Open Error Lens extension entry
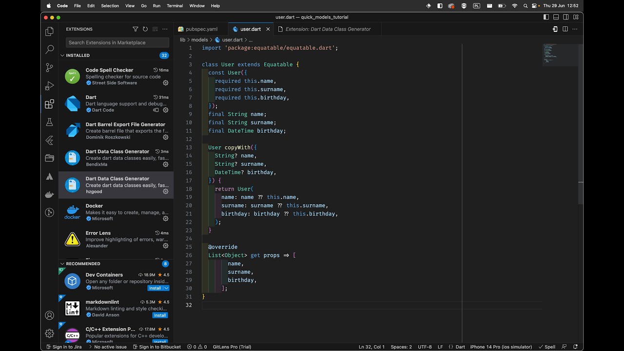 pyautogui.click(x=116, y=239)
